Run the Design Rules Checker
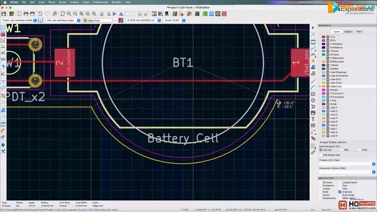377x212 pixels. pyautogui.click(x=181, y=14)
